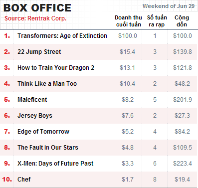This screenshot has width=198, height=188.
Task: Select the Jersey Boys title
Action: tap(35, 116)
